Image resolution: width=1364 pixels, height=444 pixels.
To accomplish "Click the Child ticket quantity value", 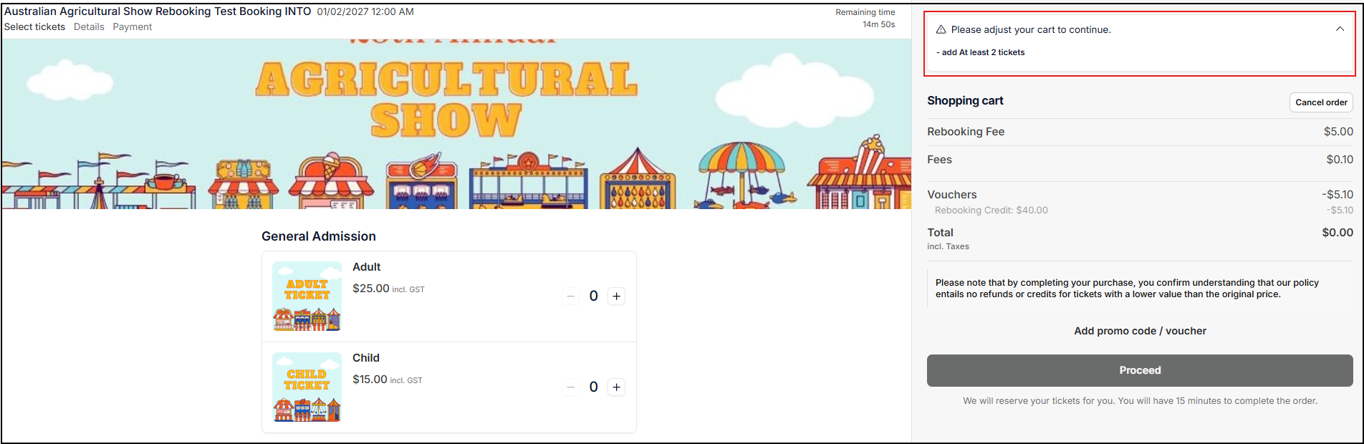I will pyautogui.click(x=593, y=387).
